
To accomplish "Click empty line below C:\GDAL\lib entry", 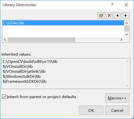I will 63,28.
